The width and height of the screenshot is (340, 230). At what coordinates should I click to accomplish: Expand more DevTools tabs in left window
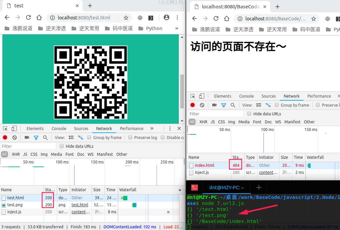click(152, 129)
